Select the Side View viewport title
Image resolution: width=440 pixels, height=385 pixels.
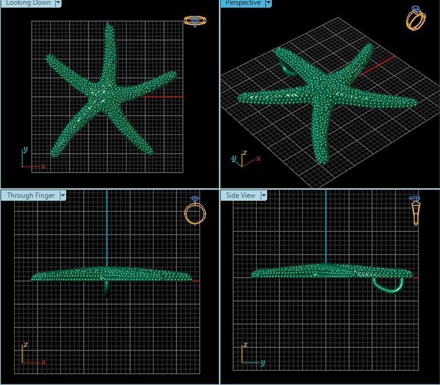(x=240, y=195)
